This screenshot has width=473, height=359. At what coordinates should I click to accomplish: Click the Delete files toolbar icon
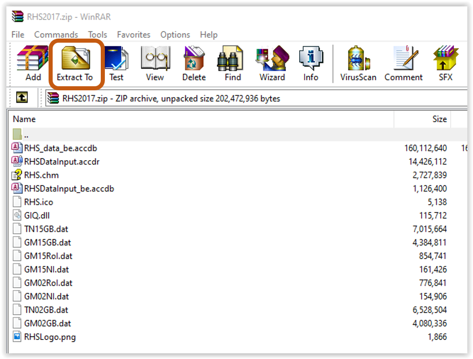(x=194, y=64)
